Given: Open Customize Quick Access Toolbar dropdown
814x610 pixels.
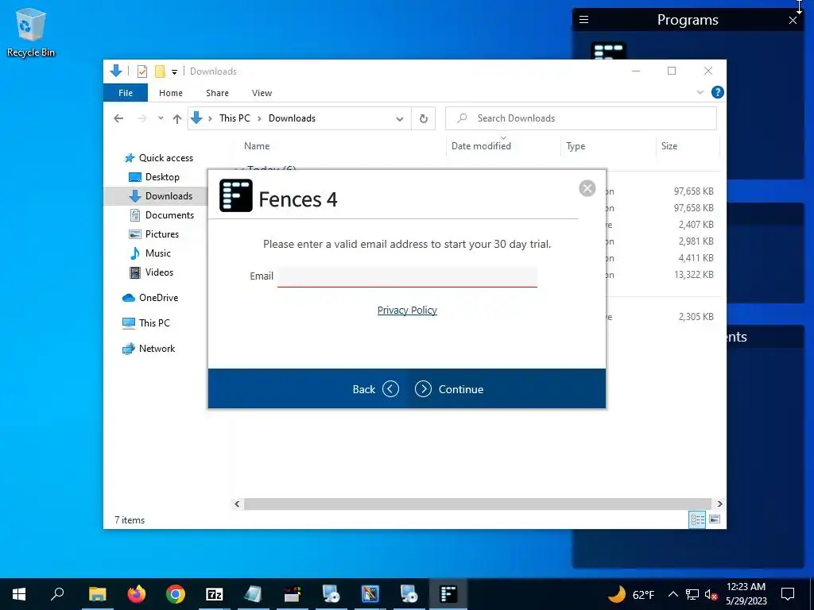Looking at the screenshot, I should point(174,72).
